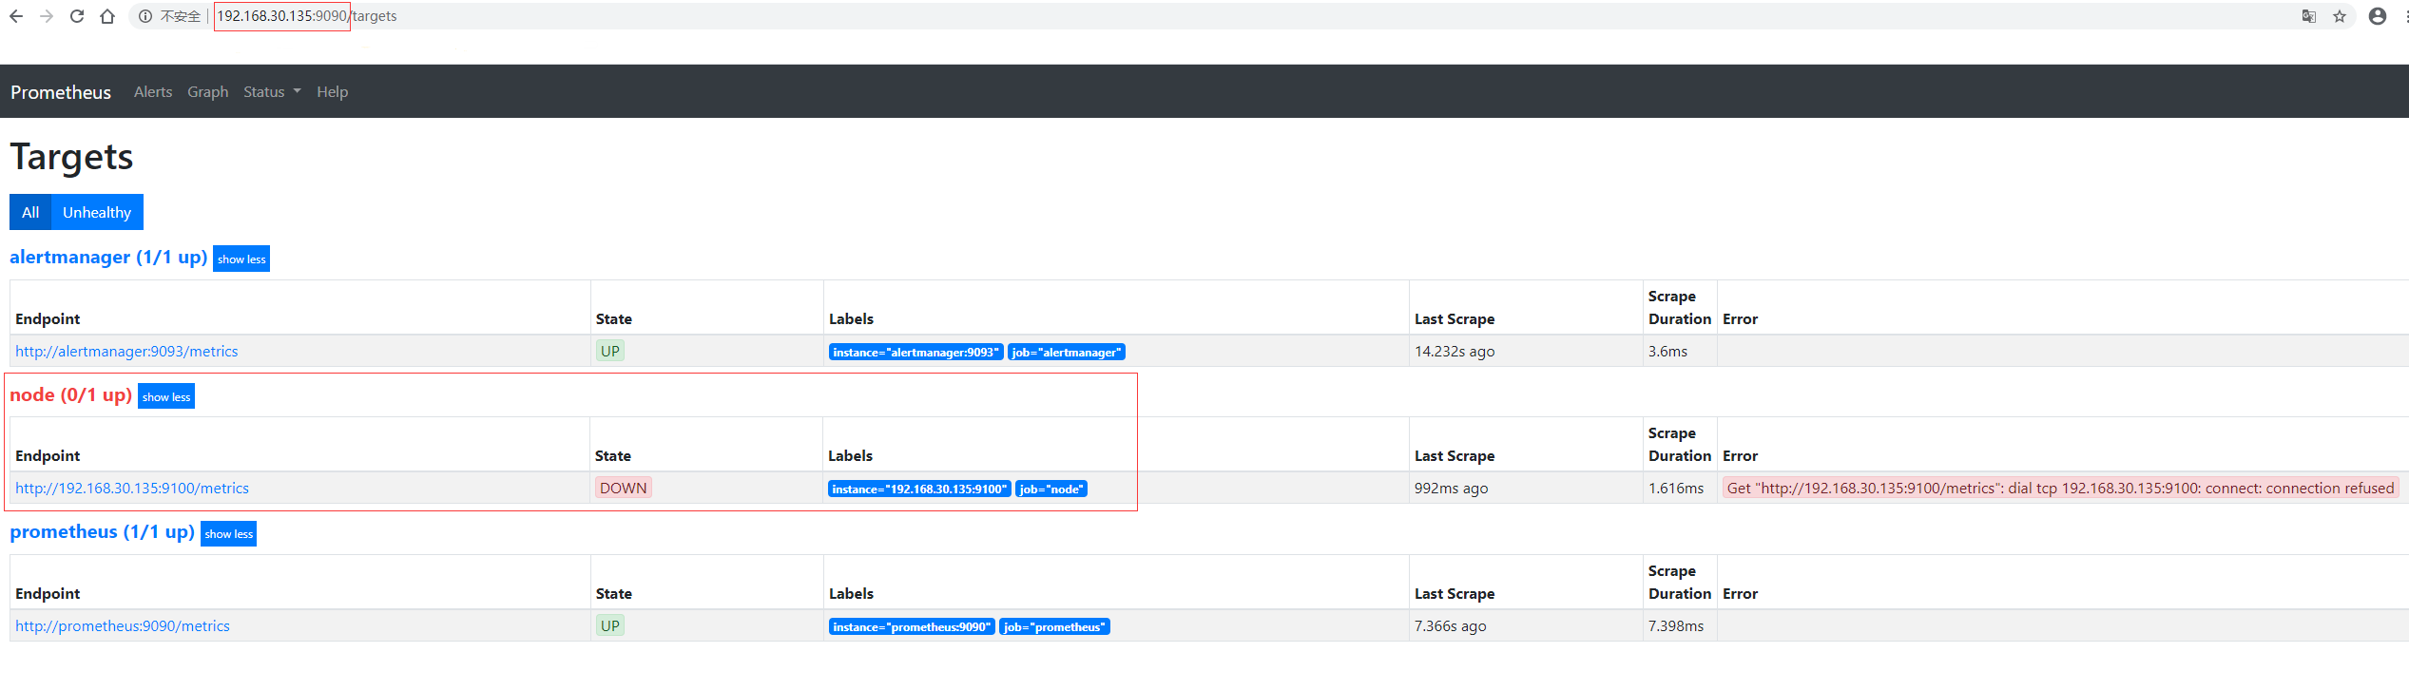The width and height of the screenshot is (2409, 691).
Task: Click the 7.366s ago last scrape value
Action: pyautogui.click(x=1451, y=626)
